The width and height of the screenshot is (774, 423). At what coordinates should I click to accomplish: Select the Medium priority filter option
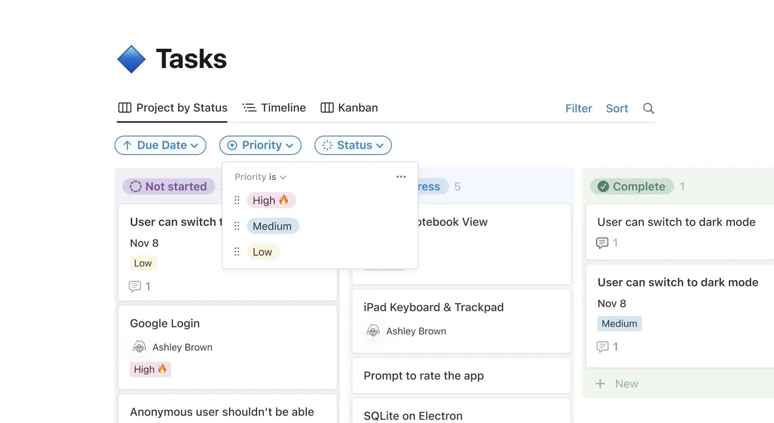click(273, 226)
